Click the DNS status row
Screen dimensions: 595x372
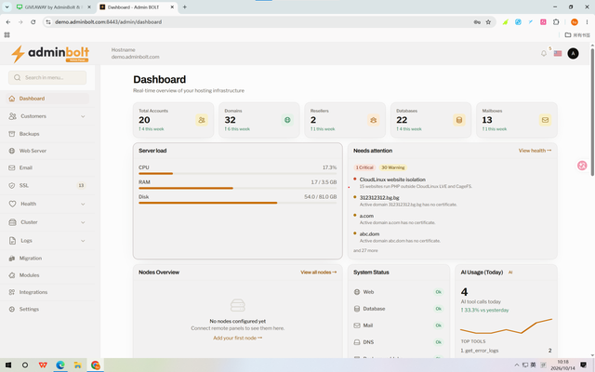[399, 342]
